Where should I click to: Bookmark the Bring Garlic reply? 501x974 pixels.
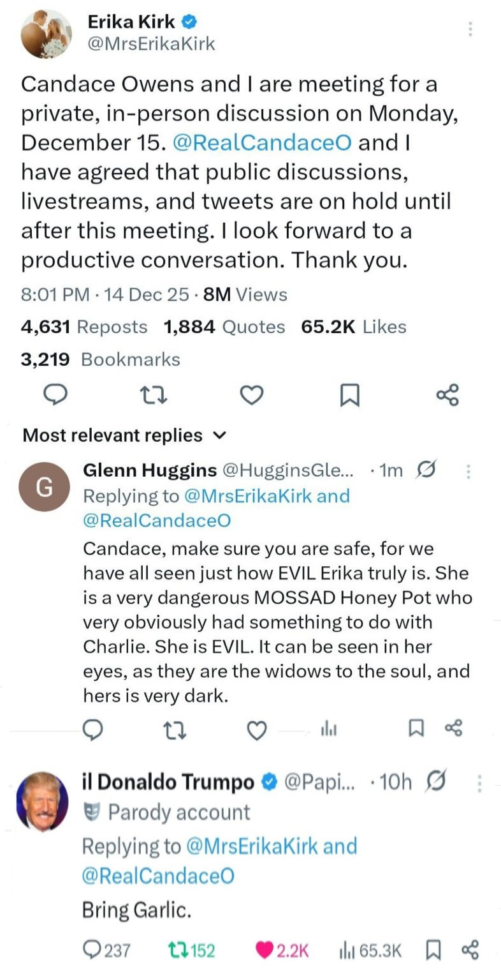tap(433, 950)
